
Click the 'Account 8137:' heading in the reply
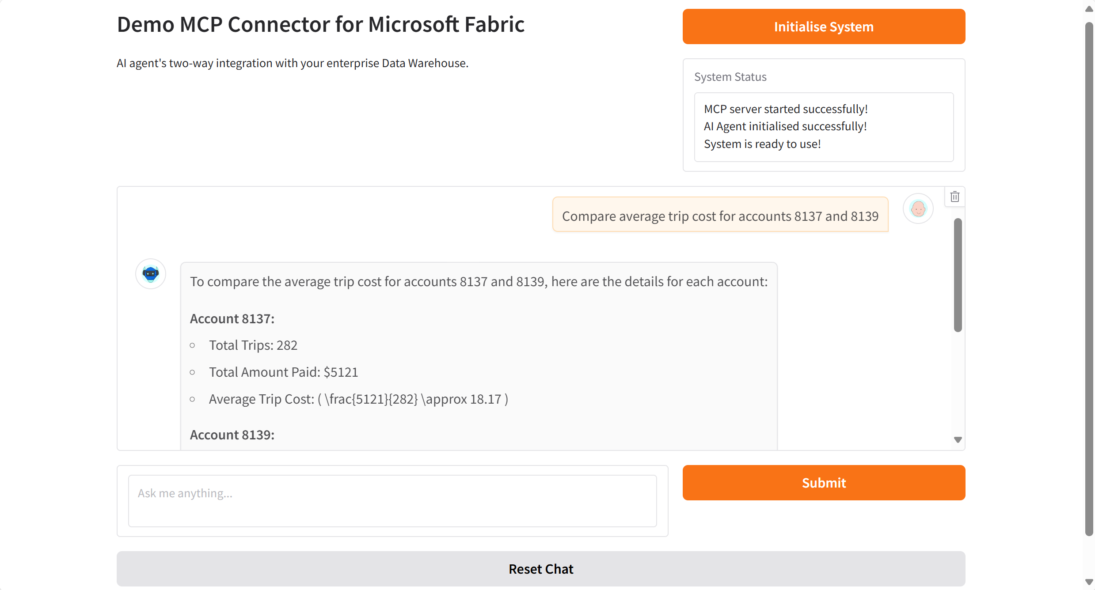[232, 318]
